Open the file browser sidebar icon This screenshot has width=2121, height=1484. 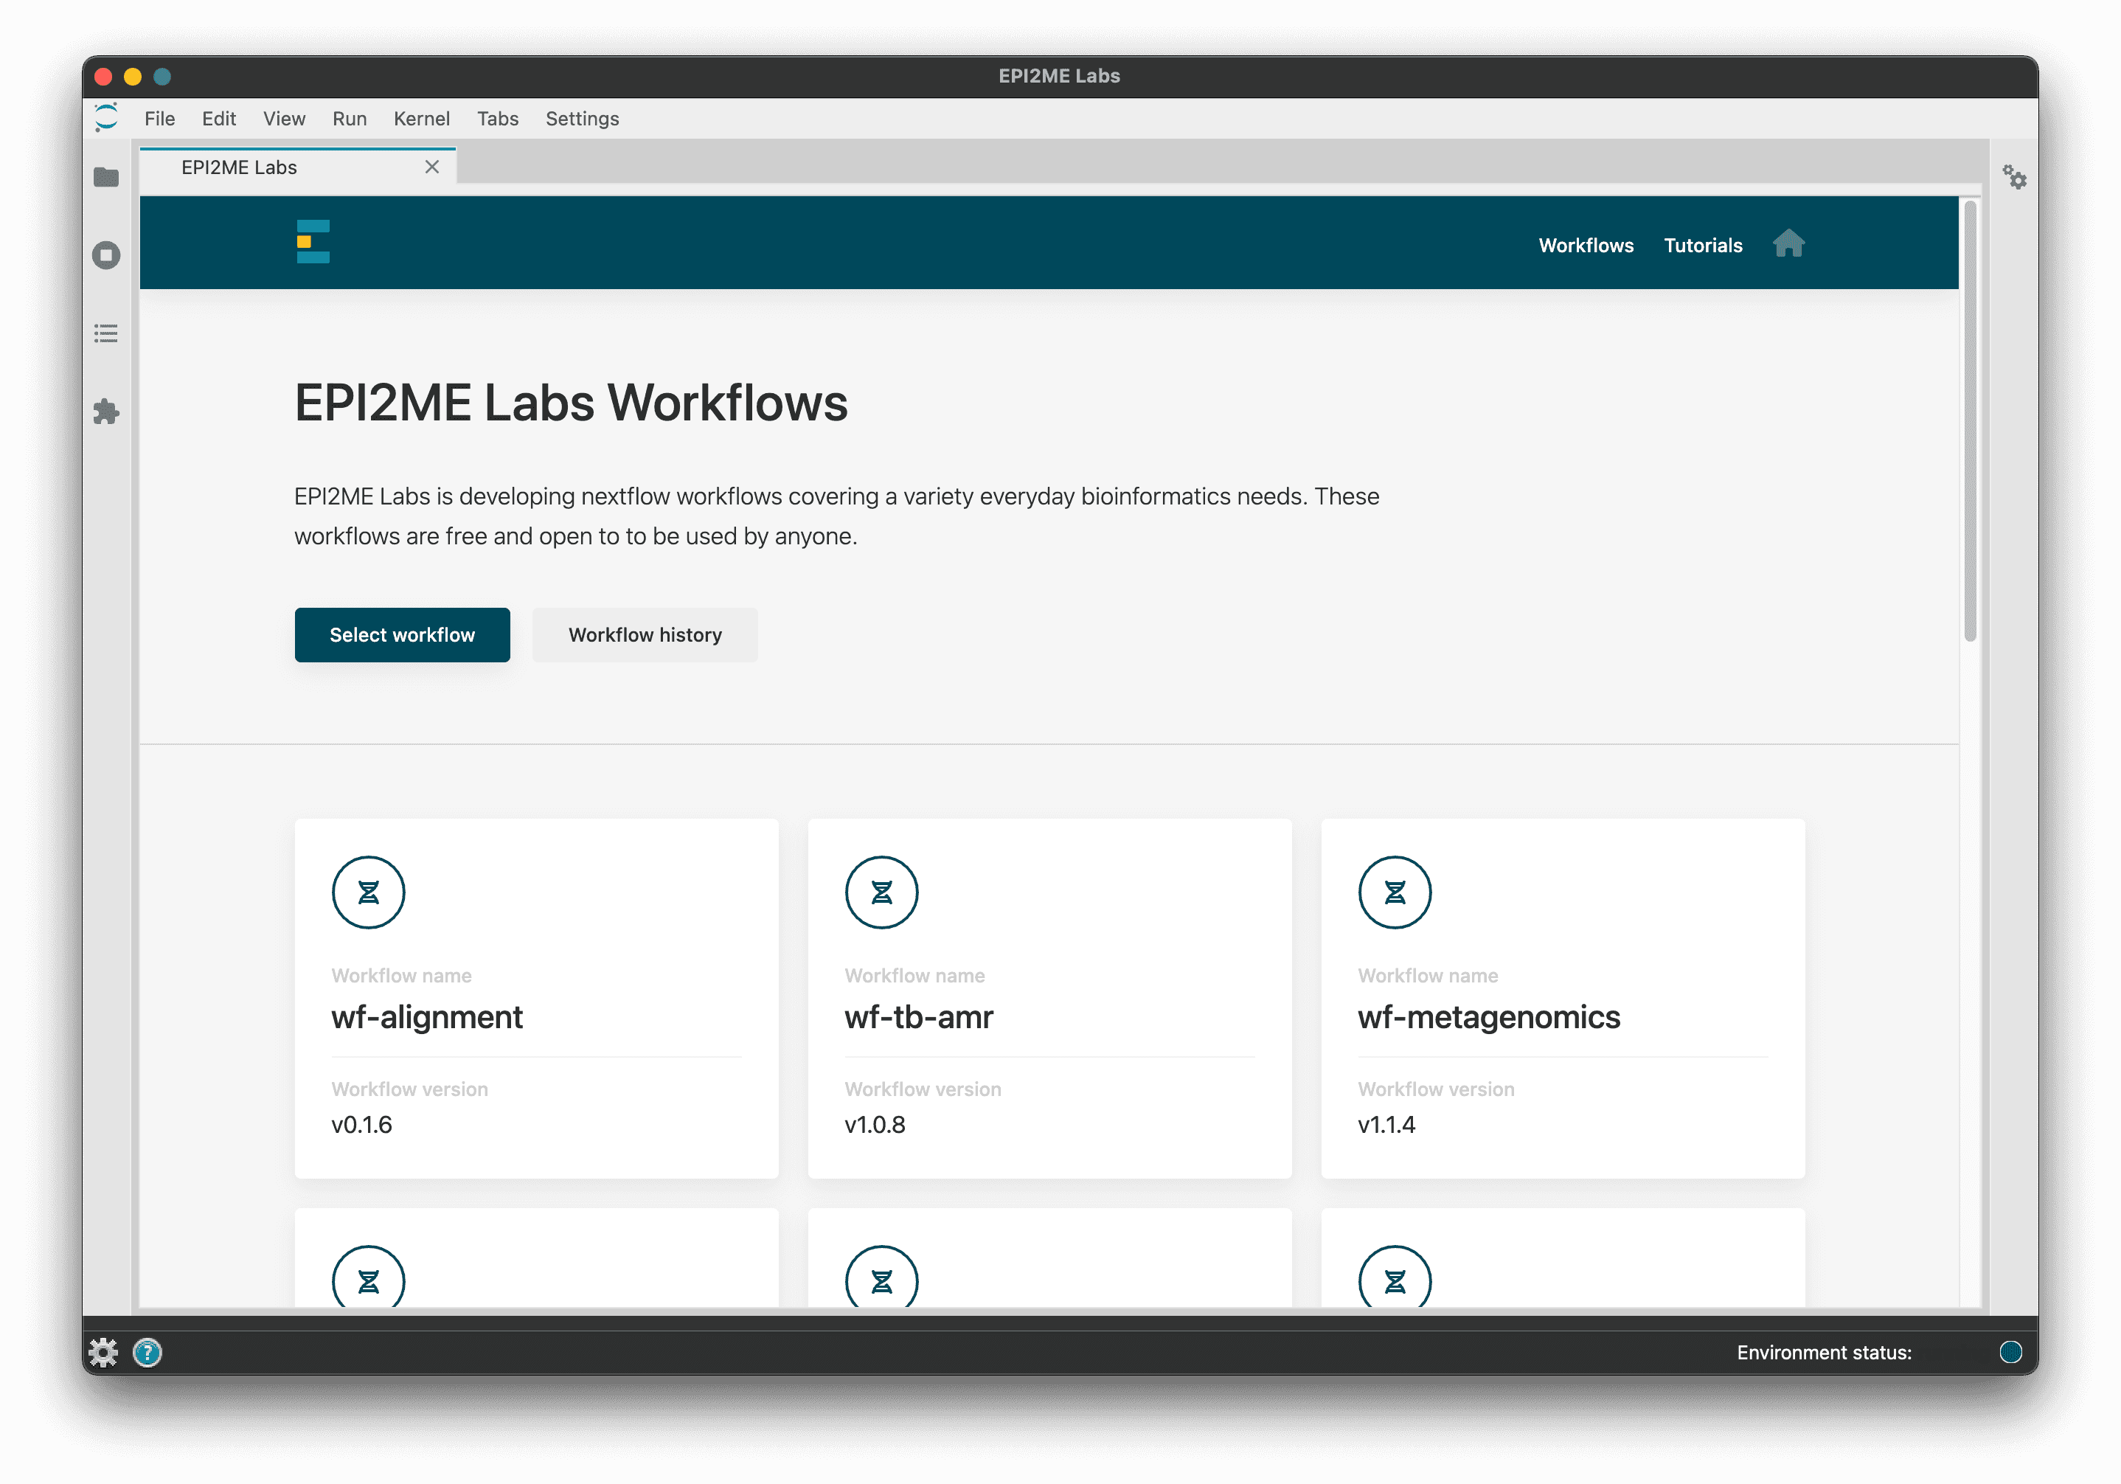[105, 176]
